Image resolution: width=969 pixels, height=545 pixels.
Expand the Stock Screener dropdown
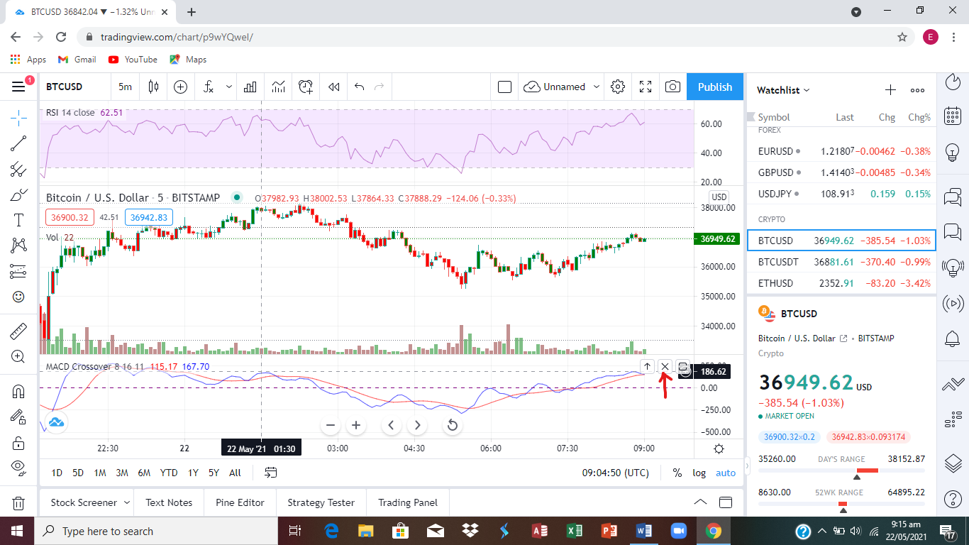pos(127,502)
